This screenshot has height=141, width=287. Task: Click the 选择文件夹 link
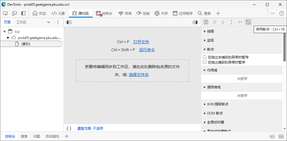138,75
